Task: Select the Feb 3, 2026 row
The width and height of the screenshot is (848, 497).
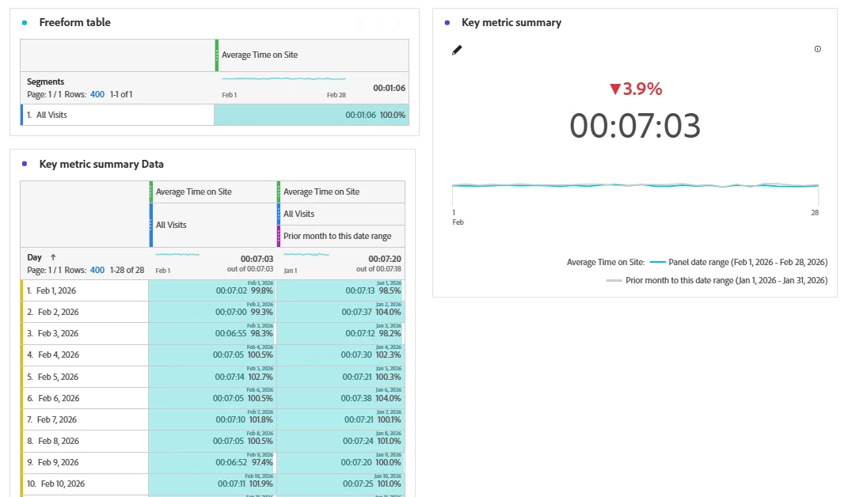Action: click(85, 334)
